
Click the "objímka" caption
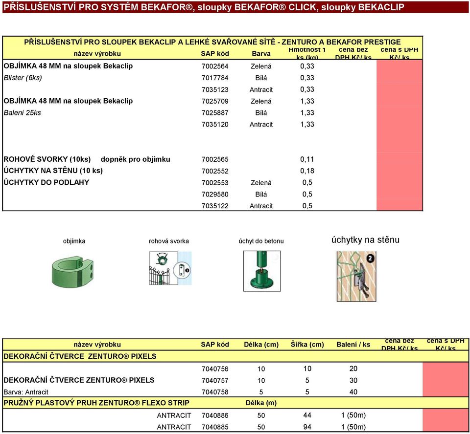74,241
